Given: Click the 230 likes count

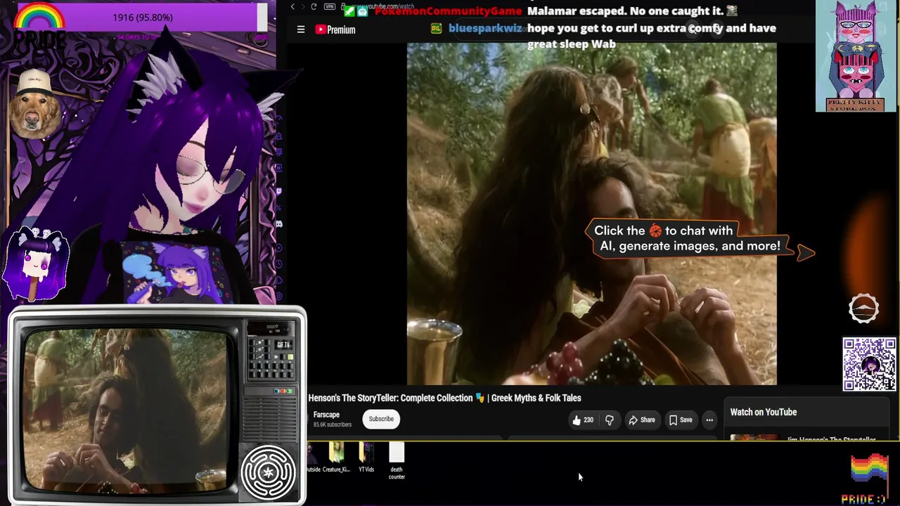Looking at the screenshot, I should (589, 420).
